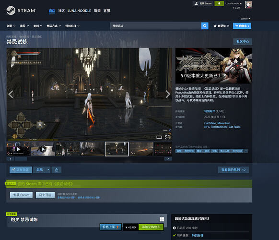Click the 安装 Steam download button in header

click(x=203, y=3)
